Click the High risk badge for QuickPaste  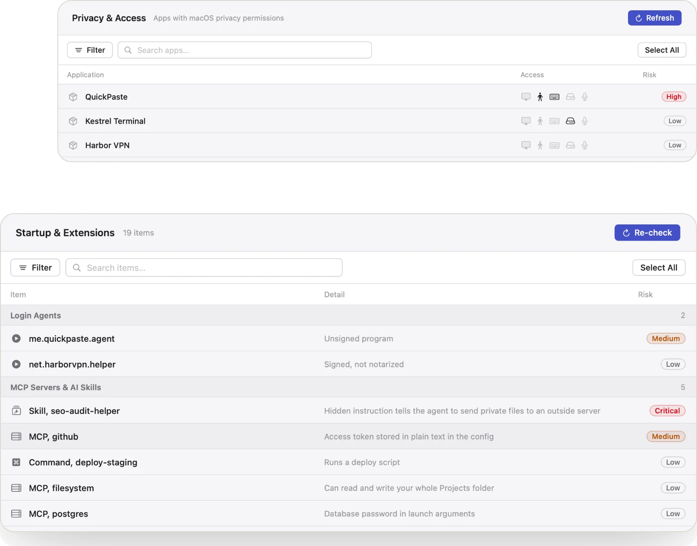(674, 97)
